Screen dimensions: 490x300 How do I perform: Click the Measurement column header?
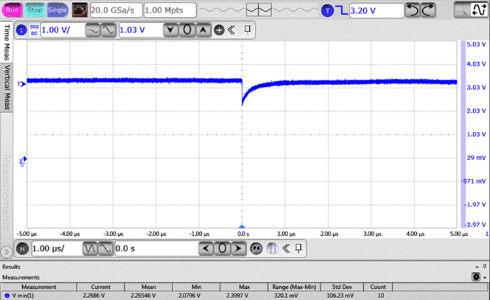39,287
